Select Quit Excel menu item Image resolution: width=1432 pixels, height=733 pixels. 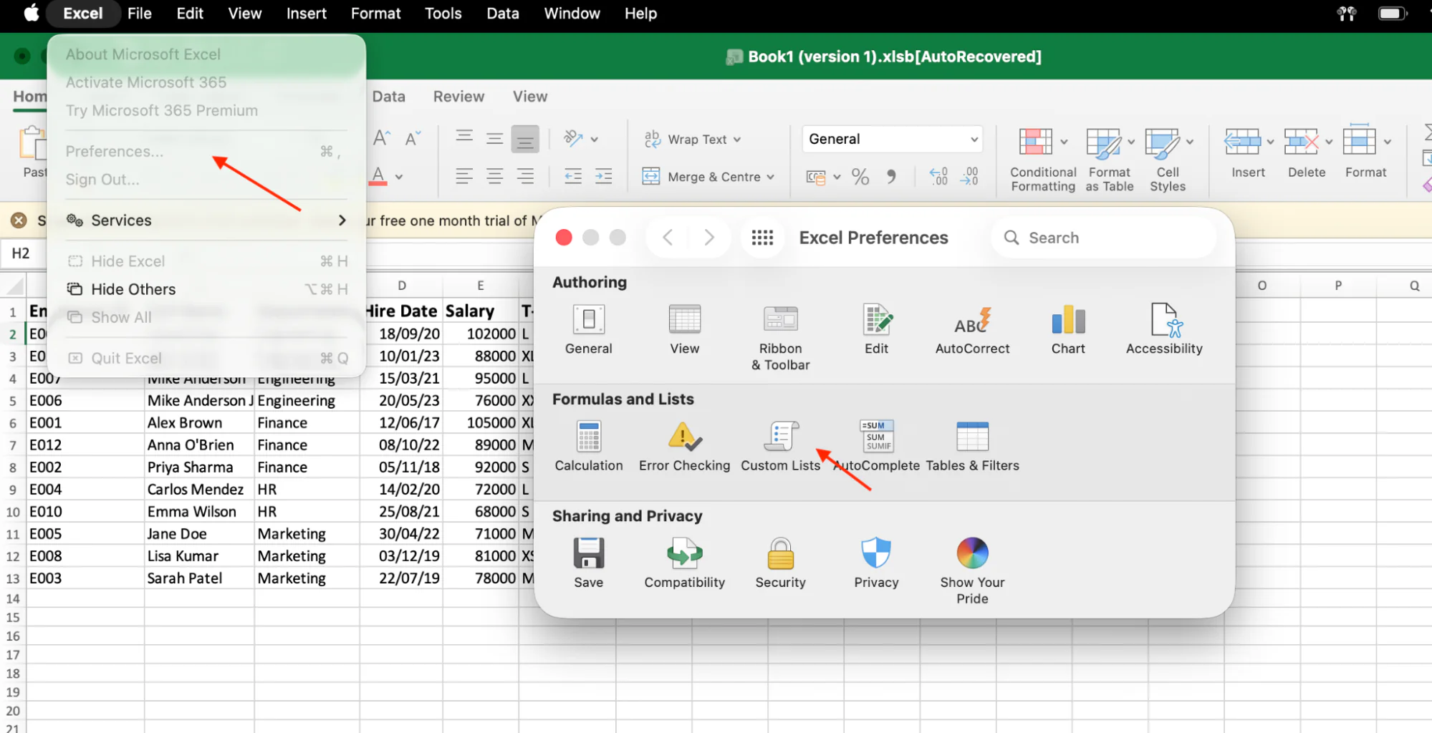(206, 358)
